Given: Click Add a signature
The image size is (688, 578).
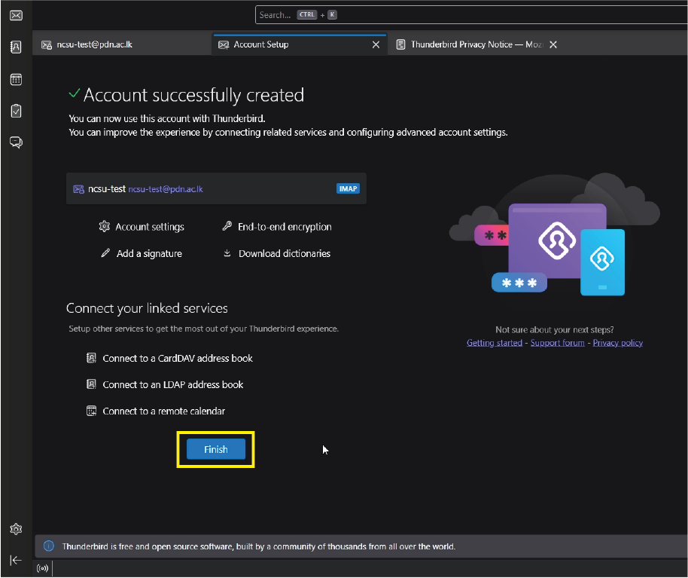Looking at the screenshot, I should pos(148,254).
